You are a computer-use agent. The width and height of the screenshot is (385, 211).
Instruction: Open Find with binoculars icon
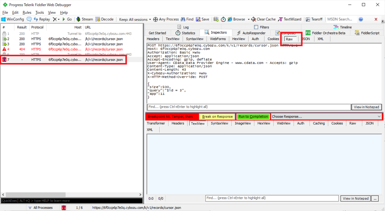pyautogui.click(x=187, y=19)
